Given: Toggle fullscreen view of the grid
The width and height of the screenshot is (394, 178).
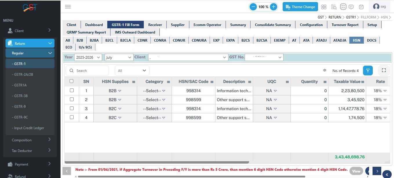Looking at the screenshot, I should (384, 71).
